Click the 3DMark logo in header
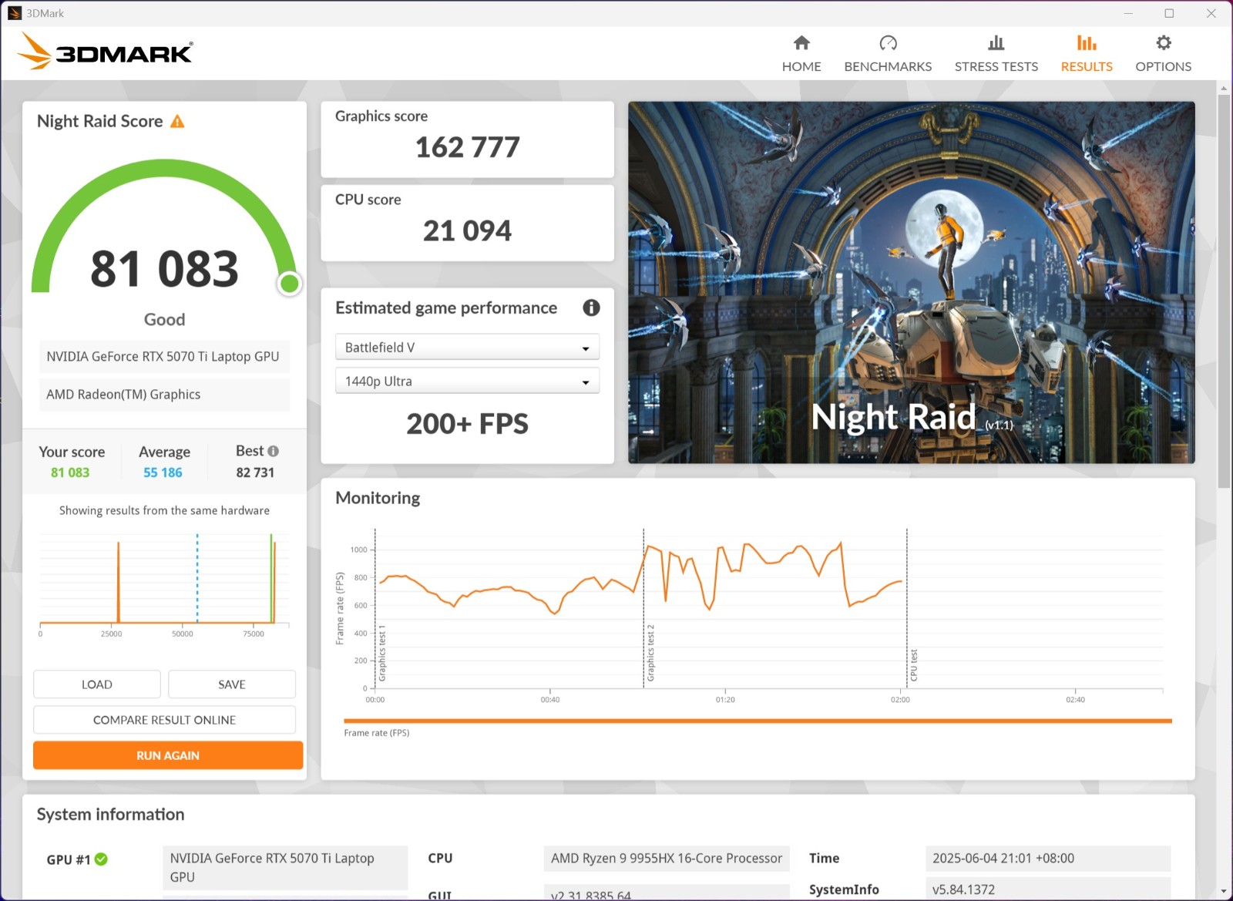Screen dimensions: 1233x901 105,51
